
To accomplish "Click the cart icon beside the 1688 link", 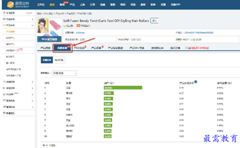I will 186,48.
